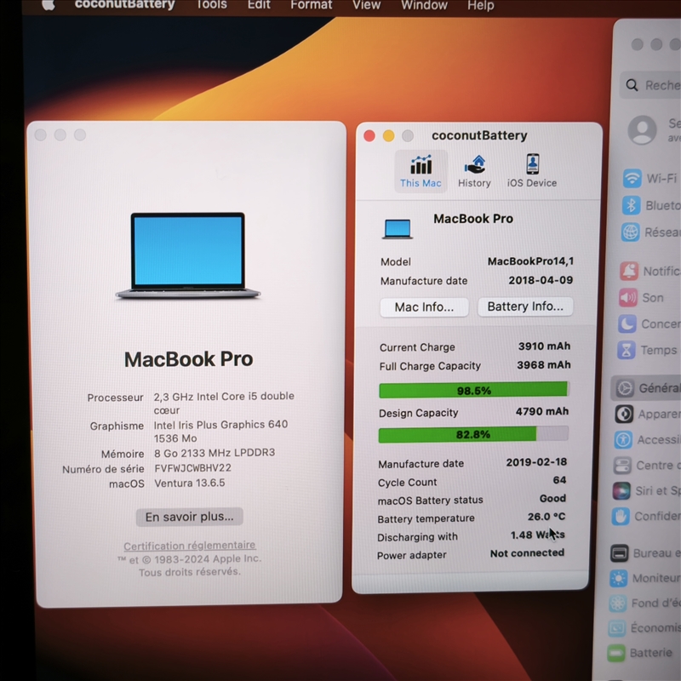Click the 82.8% design capacity bar
681x681 pixels.
click(x=473, y=434)
